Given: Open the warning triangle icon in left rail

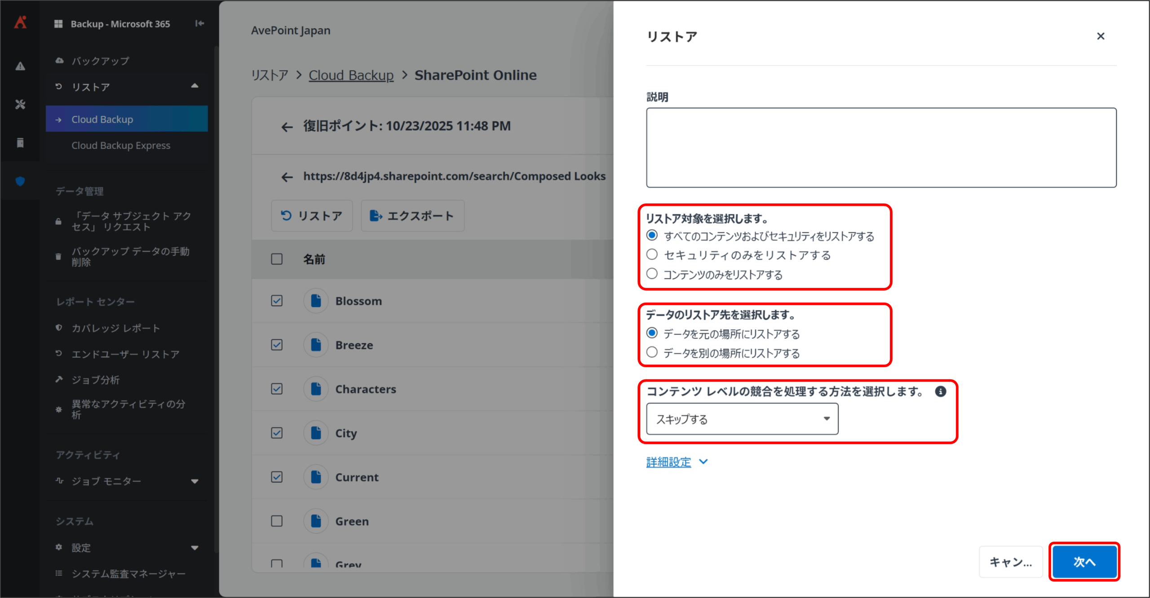Looking at the screenshot, I should [20, 66].
